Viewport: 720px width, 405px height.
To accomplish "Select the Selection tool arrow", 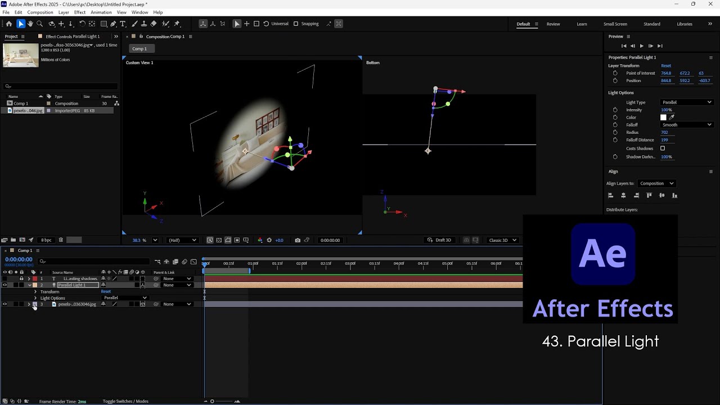I will tap(21, 24).
